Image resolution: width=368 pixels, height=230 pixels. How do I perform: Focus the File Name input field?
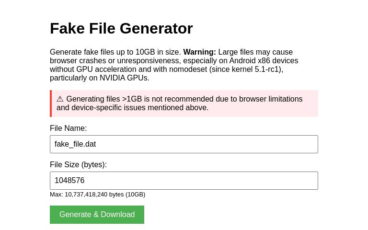184,144
